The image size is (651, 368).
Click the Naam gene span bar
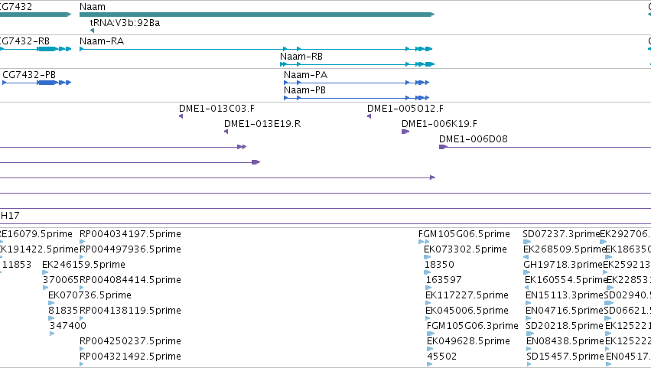coord(257,15)
